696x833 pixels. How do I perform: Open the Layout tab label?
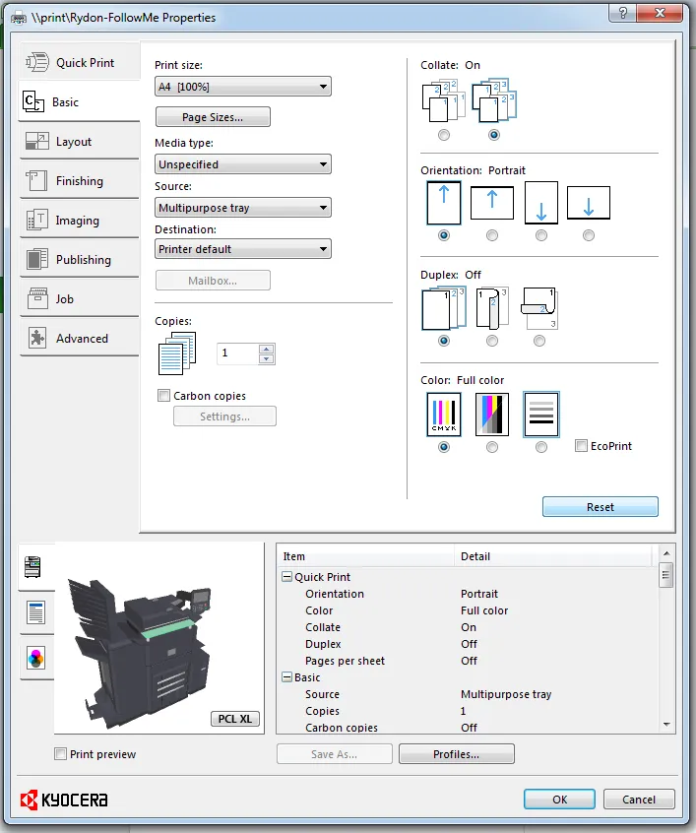point(74,142)
